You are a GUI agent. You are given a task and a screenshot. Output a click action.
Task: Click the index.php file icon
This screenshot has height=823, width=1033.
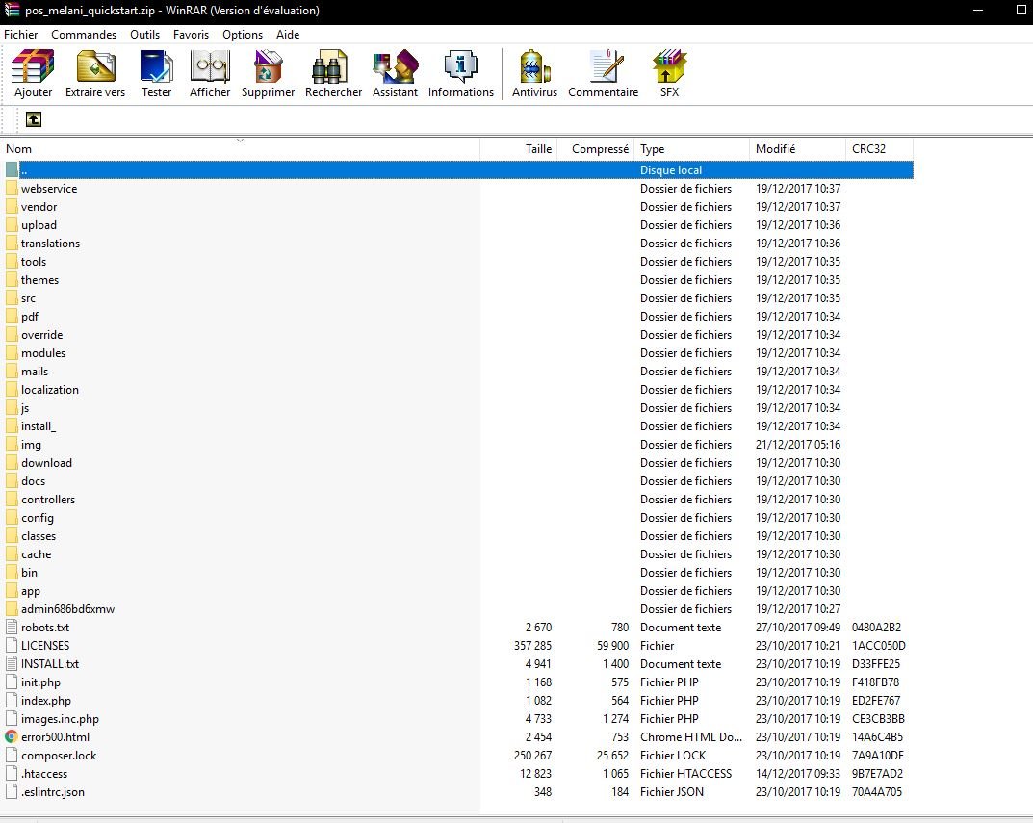pyautogui.click(x=12, y=701)
